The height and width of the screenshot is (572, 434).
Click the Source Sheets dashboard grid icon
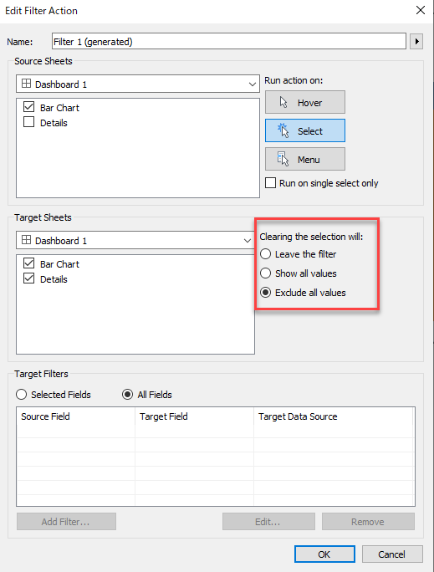[26, 84]
